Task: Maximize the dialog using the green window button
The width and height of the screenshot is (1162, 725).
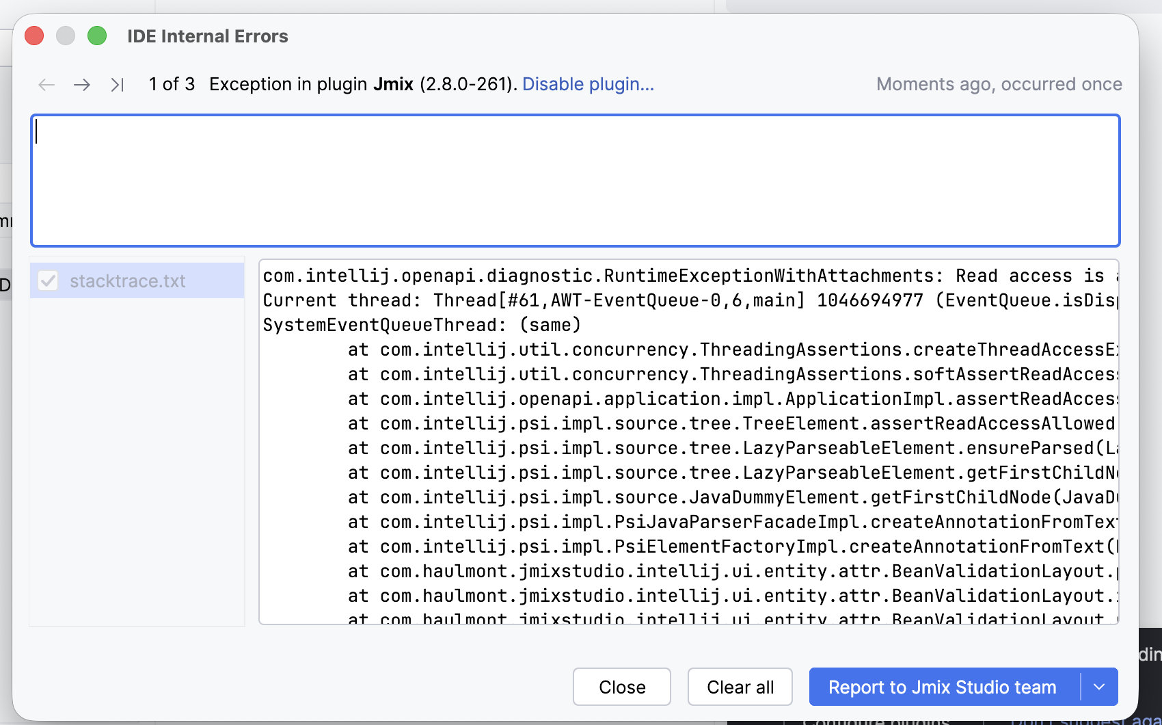Action: click(x=97, y=36)
